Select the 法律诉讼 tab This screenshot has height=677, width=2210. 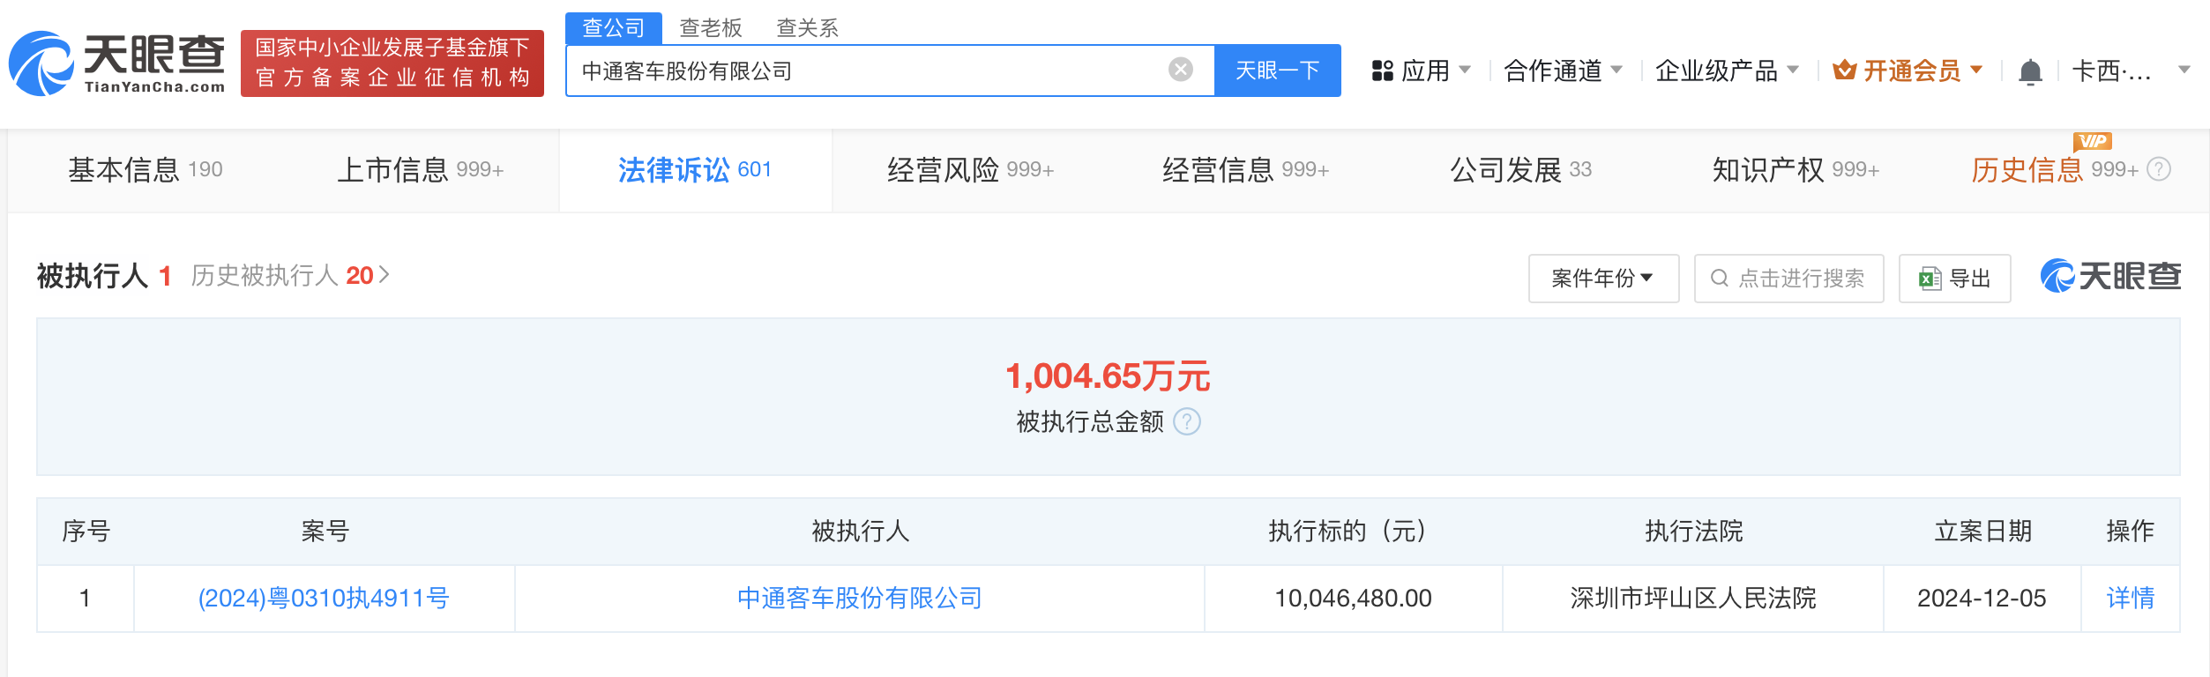point(695,169)
